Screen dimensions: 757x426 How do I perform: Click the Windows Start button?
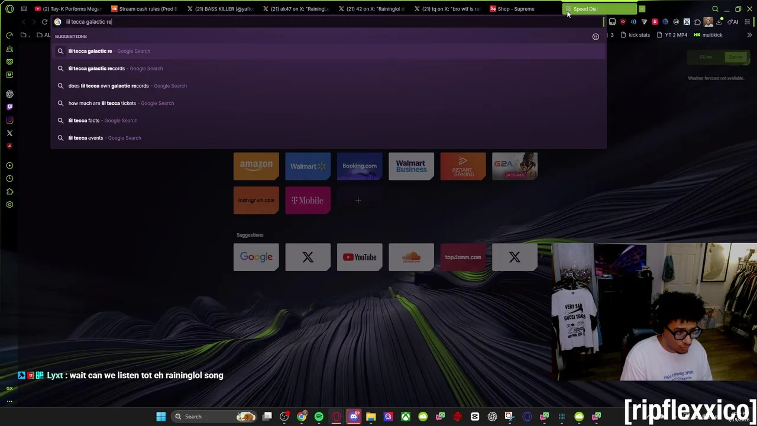pyautogui.click(x=161, y=417)
